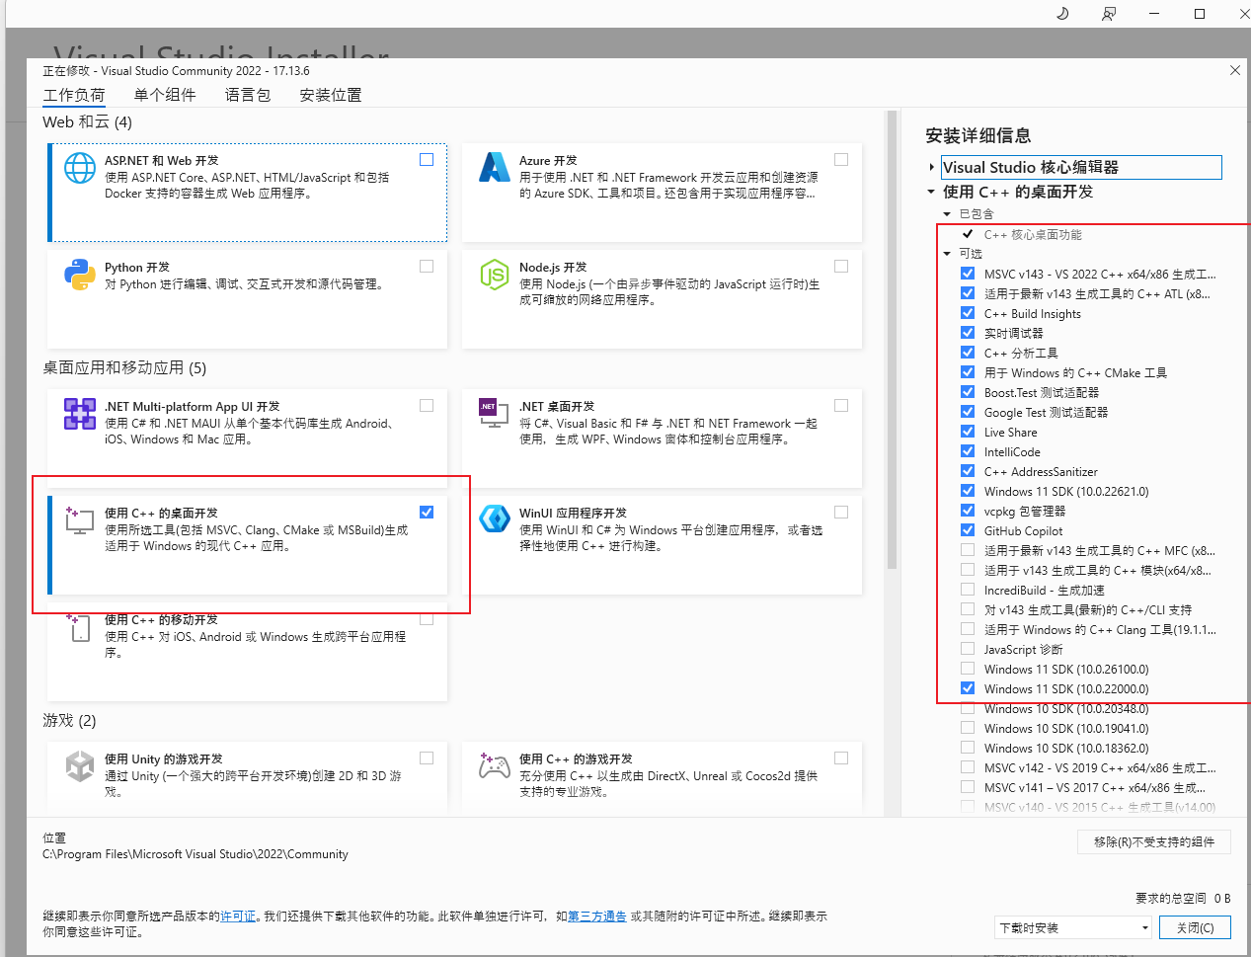Click 移除不受支持的组件 remove unsupported components button
Image resolution: width=1251 pixels, height=957 pixels.
pos(1154,841)
